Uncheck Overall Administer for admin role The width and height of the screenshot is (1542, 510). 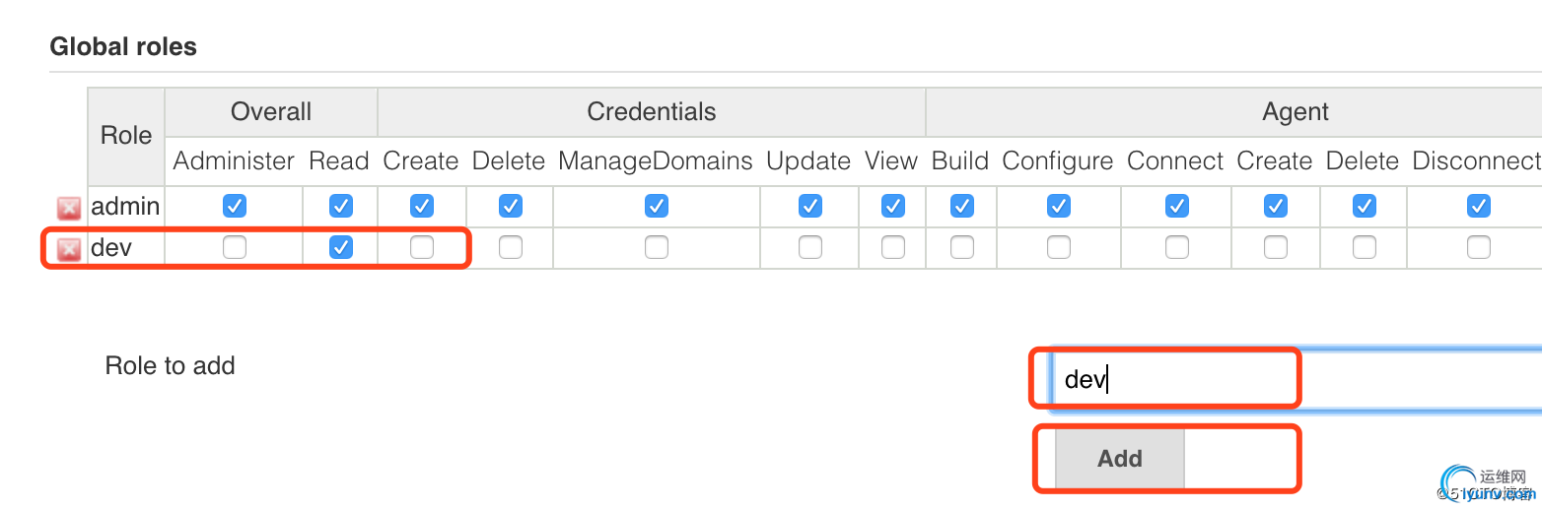click(x=234, y=206)
